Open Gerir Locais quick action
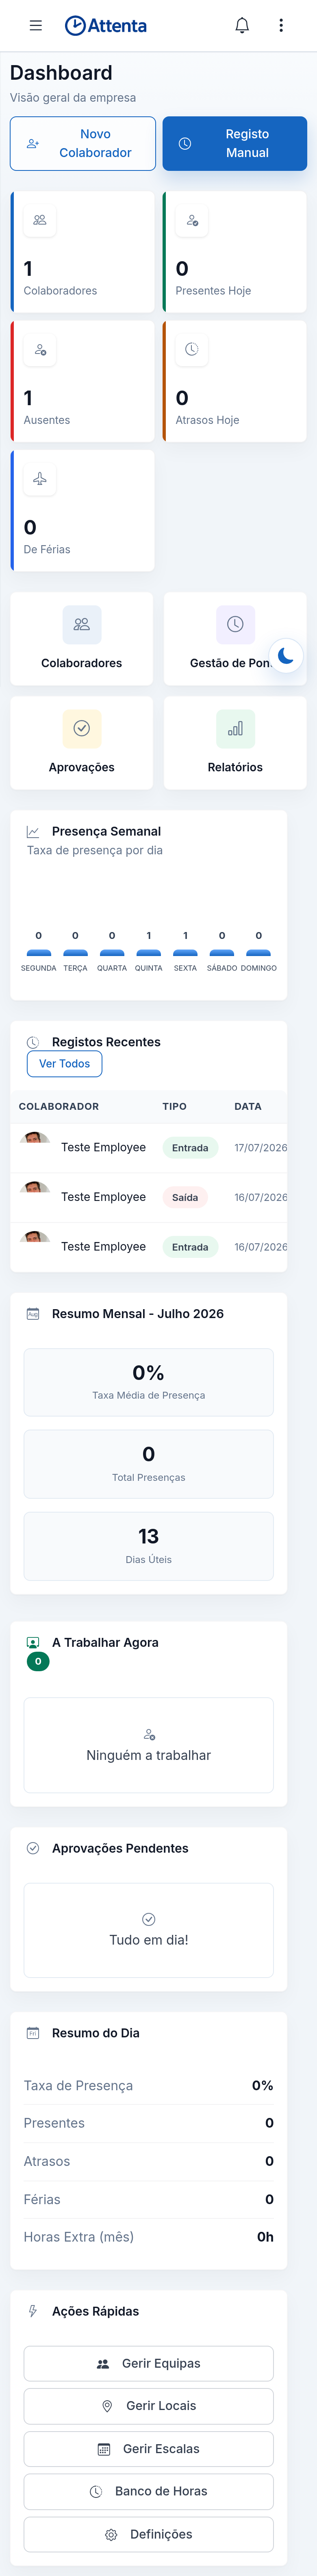Screen dimensions: 317x2576 [x=149, y=2406]
